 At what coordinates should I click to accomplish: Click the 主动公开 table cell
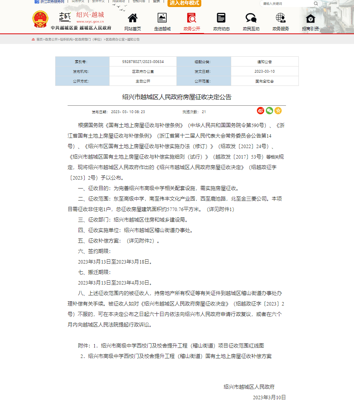(143, 81)
